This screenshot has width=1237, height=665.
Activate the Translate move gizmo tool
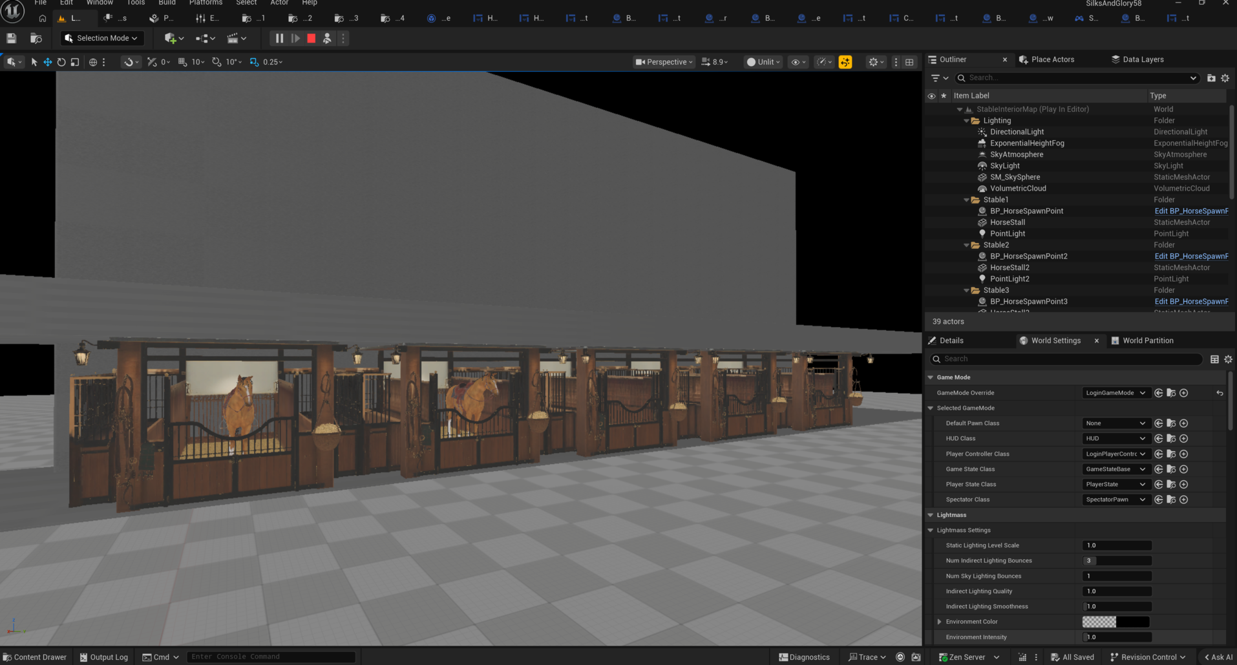coord(48,62)
